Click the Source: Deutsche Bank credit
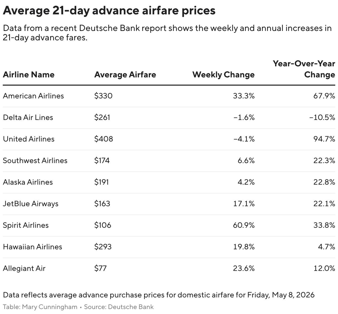Viewport: 338px width, 314px height. (x=119, y=307)
